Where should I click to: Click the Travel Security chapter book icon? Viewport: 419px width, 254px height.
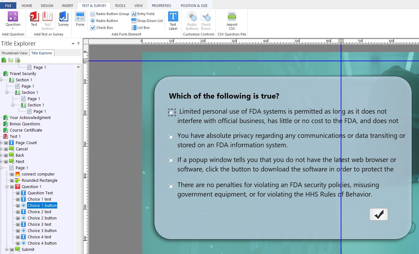[5, 73]
